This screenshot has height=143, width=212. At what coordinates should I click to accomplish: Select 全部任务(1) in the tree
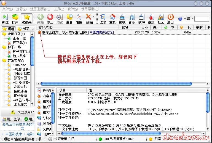click(16, 34)
